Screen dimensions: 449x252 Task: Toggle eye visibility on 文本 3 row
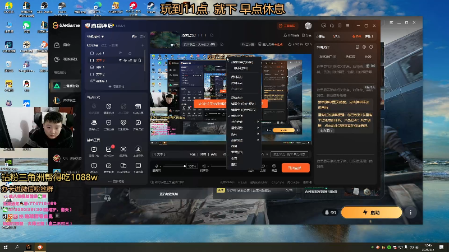click(125, 60)
